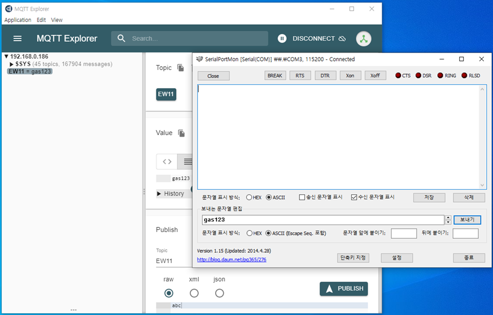
Task: Click the 저장 save button
Action: [x=429, y=198]
